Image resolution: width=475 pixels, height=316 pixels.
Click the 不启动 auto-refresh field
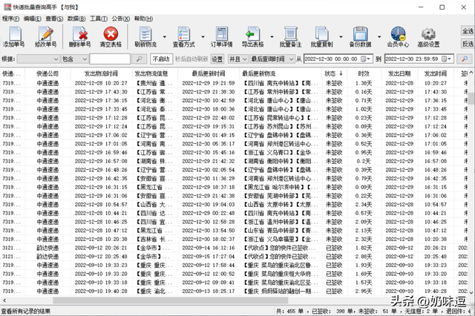pos(162,59)
